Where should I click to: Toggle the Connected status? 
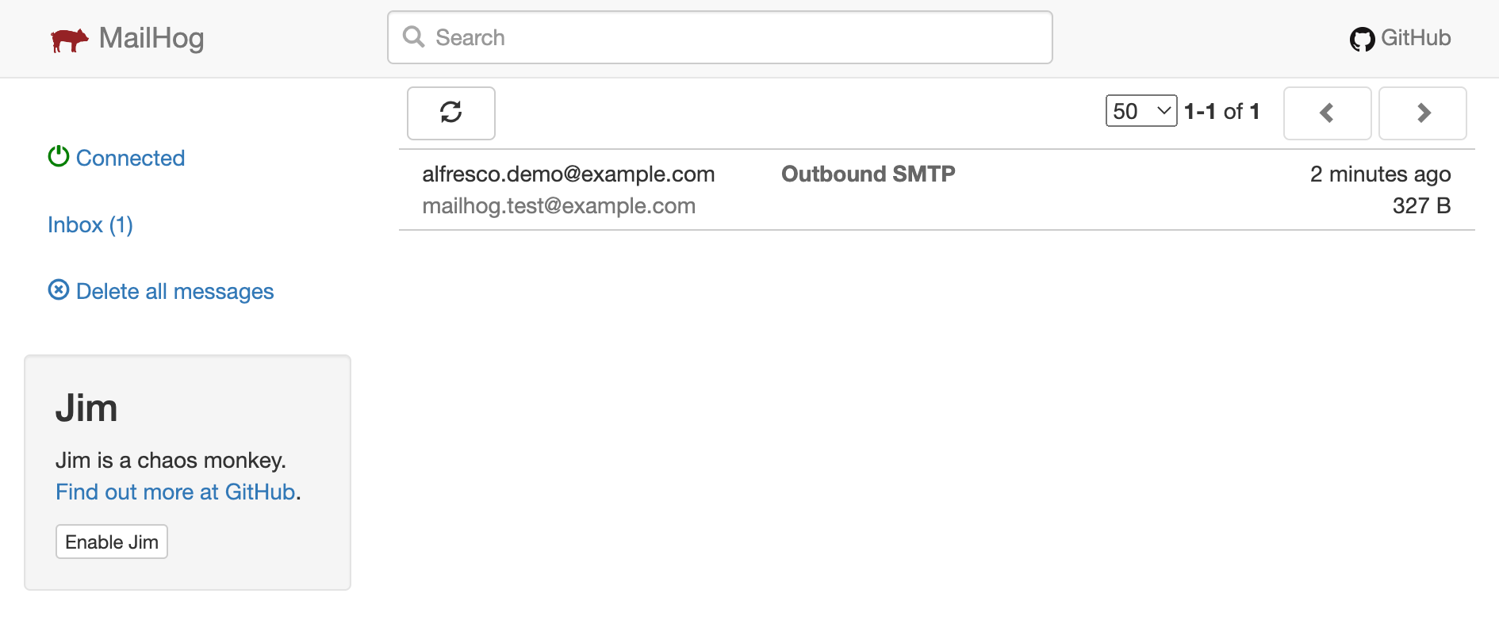tap(129, 158)
